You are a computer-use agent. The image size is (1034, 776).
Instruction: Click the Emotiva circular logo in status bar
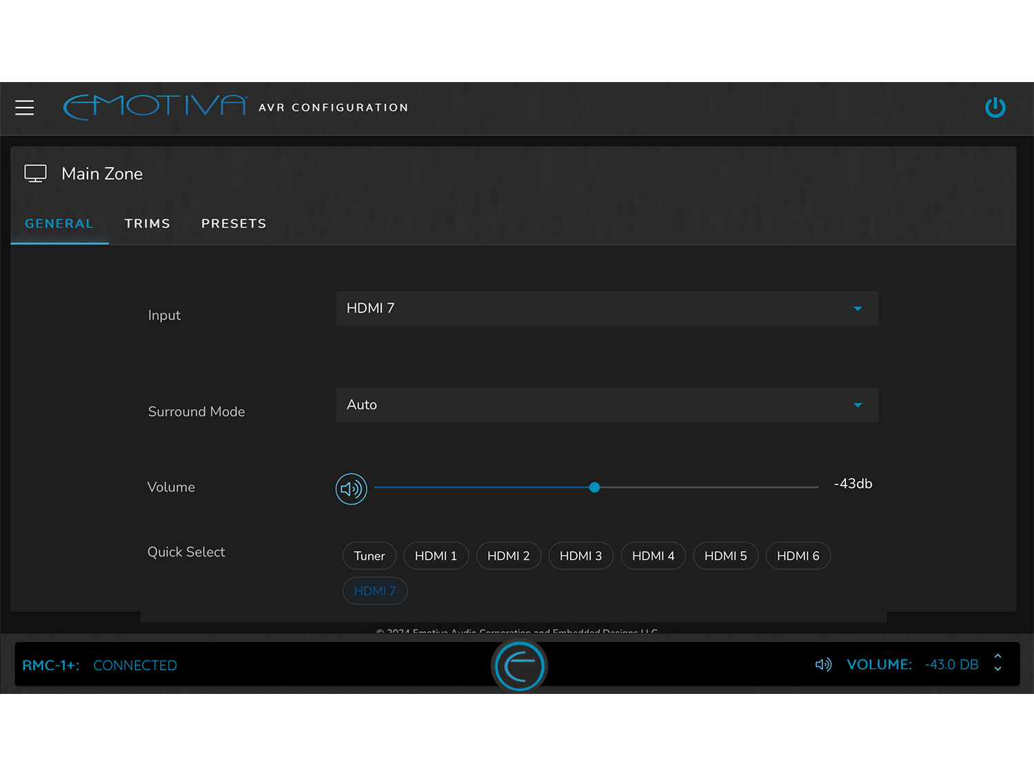[520, 665]
